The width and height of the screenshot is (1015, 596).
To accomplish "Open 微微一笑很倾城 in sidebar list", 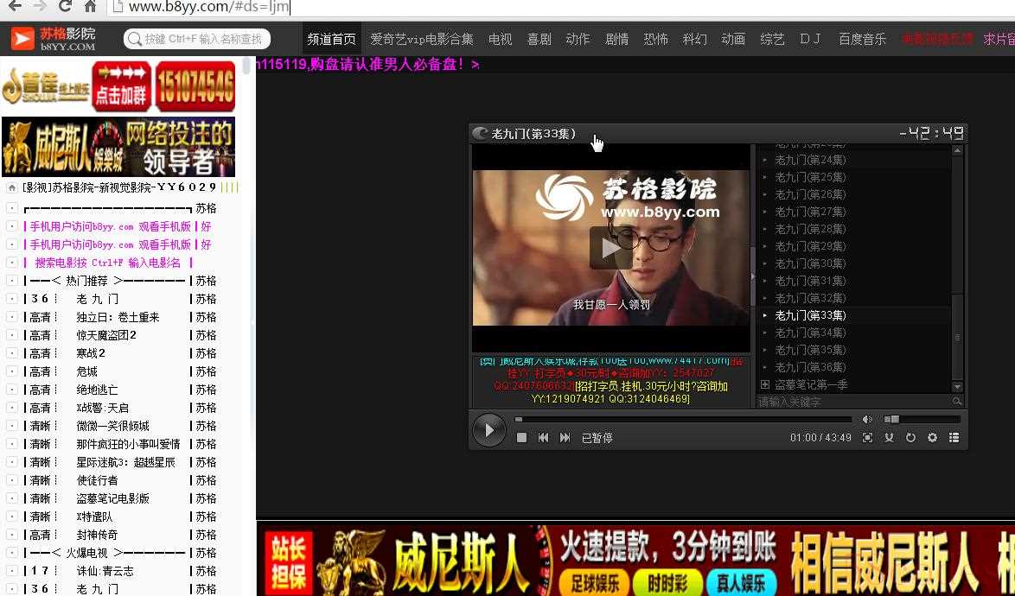I will click(112, 425).
